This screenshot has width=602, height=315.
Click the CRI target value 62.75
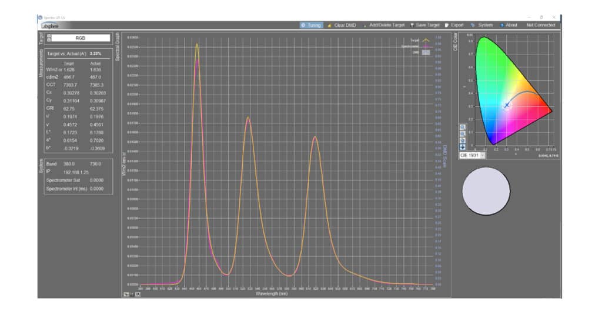pyautogui.click(x=69, y=109)
